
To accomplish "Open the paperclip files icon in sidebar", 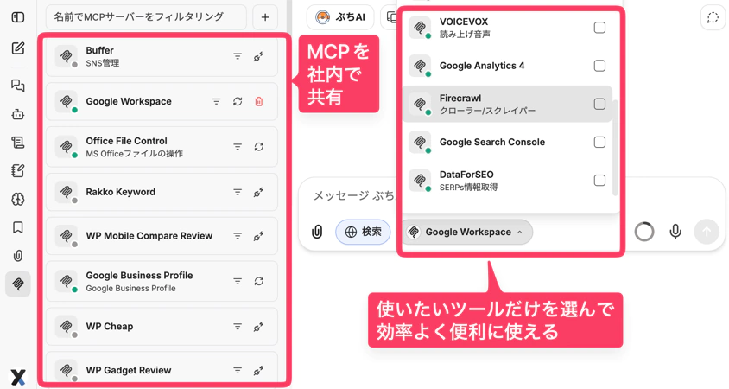I will (x=17, y=256).
